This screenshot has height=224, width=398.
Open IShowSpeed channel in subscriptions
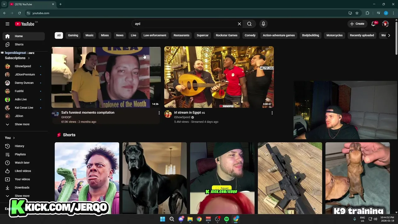tap(24, 66)
